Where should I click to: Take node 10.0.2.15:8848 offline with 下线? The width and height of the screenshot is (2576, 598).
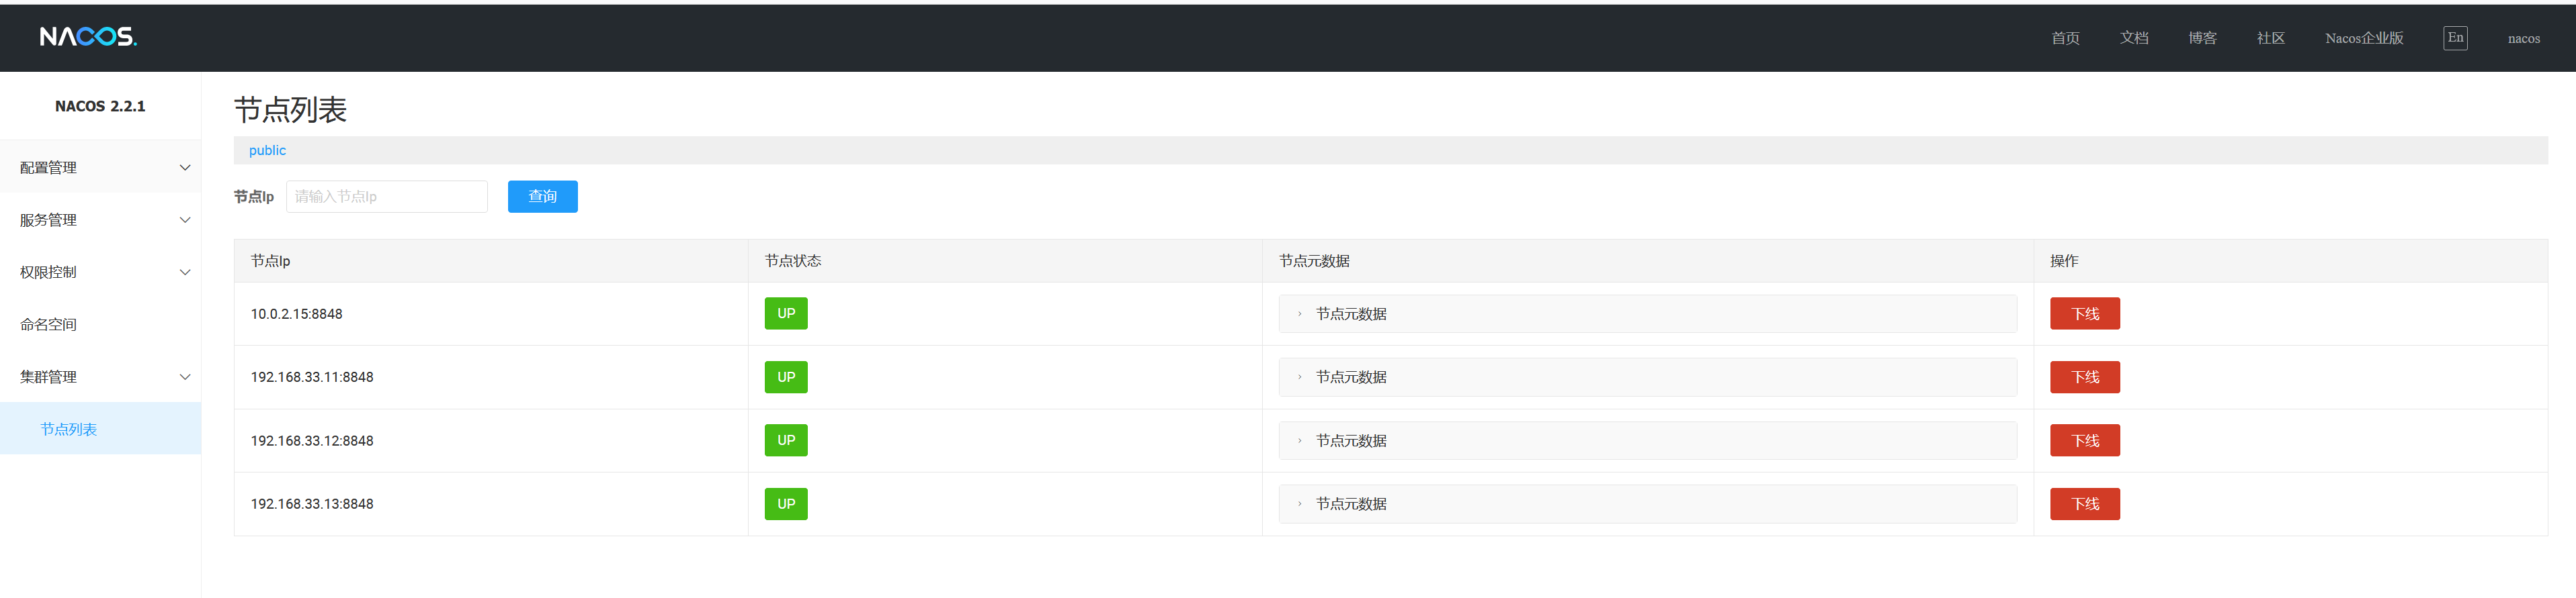(2084, 313)
